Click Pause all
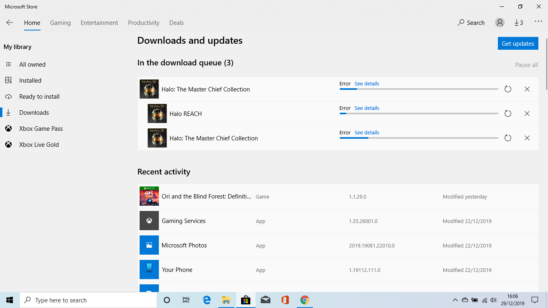This screenshot has height=308, width=548. [x=526, y=65]
